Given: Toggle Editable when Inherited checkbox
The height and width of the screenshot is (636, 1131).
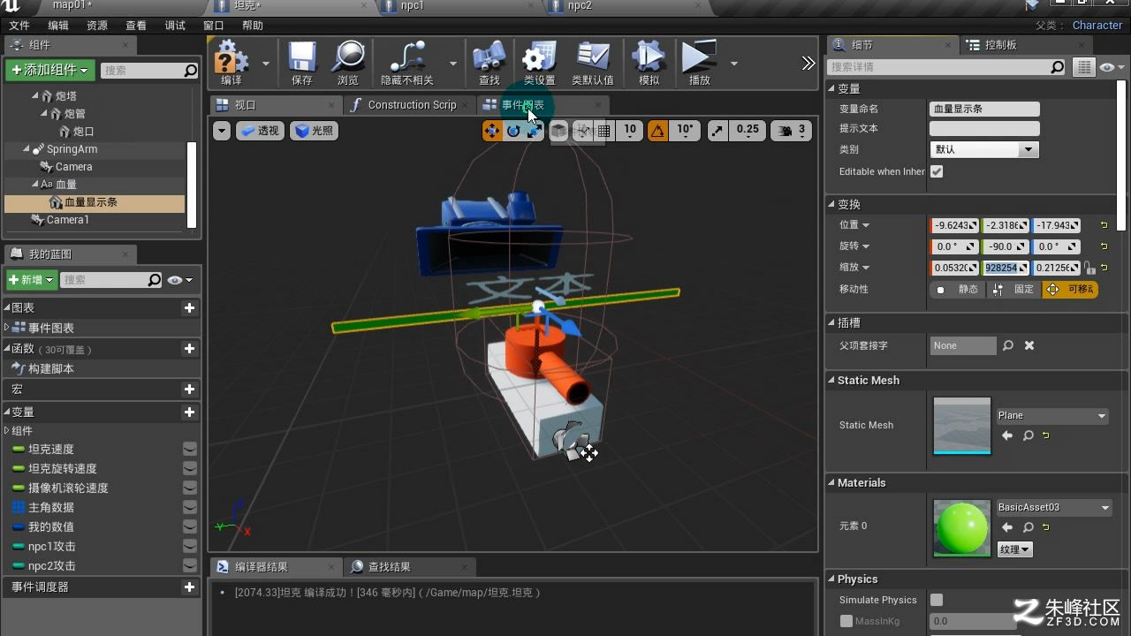Looking at the screenshot, I should pyautogui.click(x=937, y=171).
